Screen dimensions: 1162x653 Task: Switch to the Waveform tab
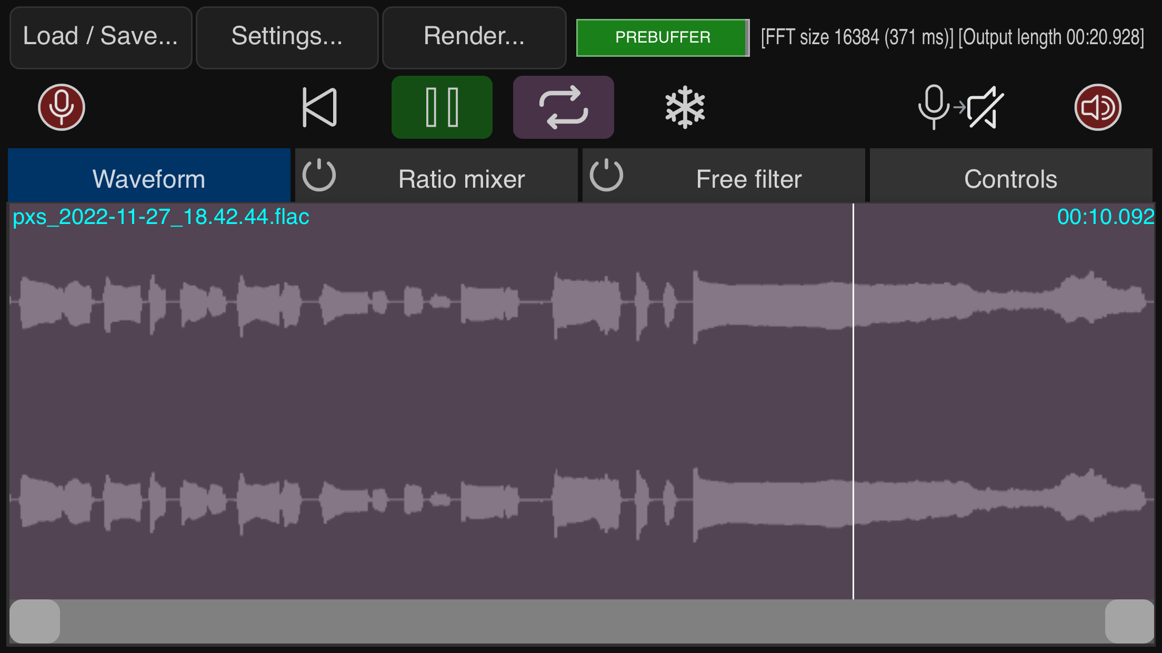point(149,176)
